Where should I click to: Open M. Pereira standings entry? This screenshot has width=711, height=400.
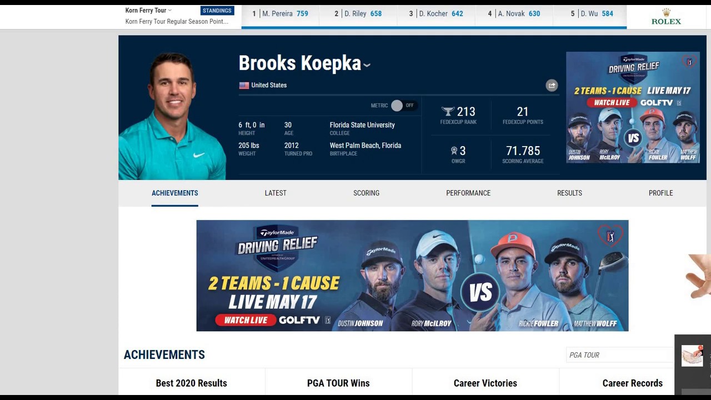pyautogui.click(x=280, y=14)
